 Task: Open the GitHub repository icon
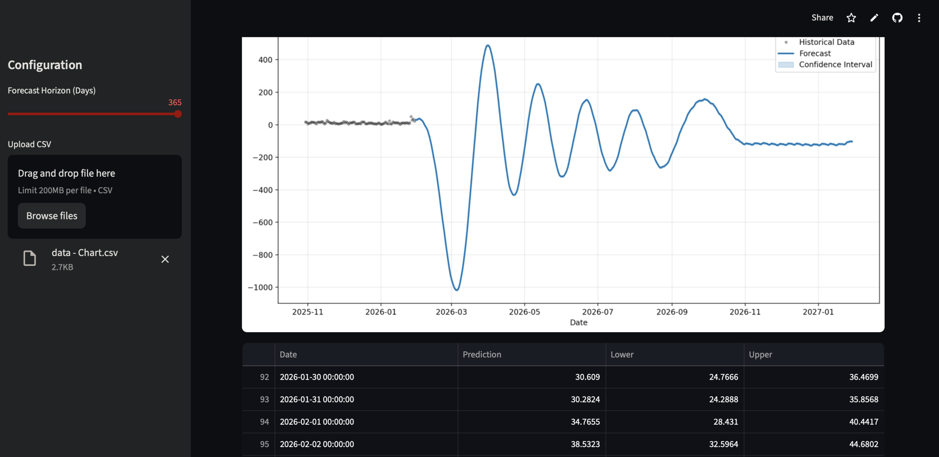[x=897, y=18]
